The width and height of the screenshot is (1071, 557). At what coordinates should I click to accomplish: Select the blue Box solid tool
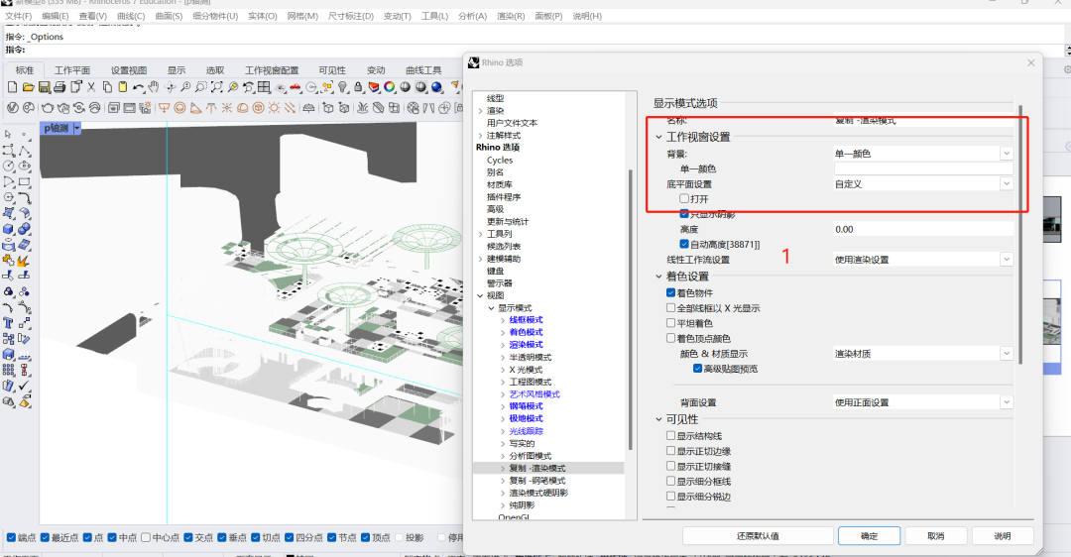8,229
